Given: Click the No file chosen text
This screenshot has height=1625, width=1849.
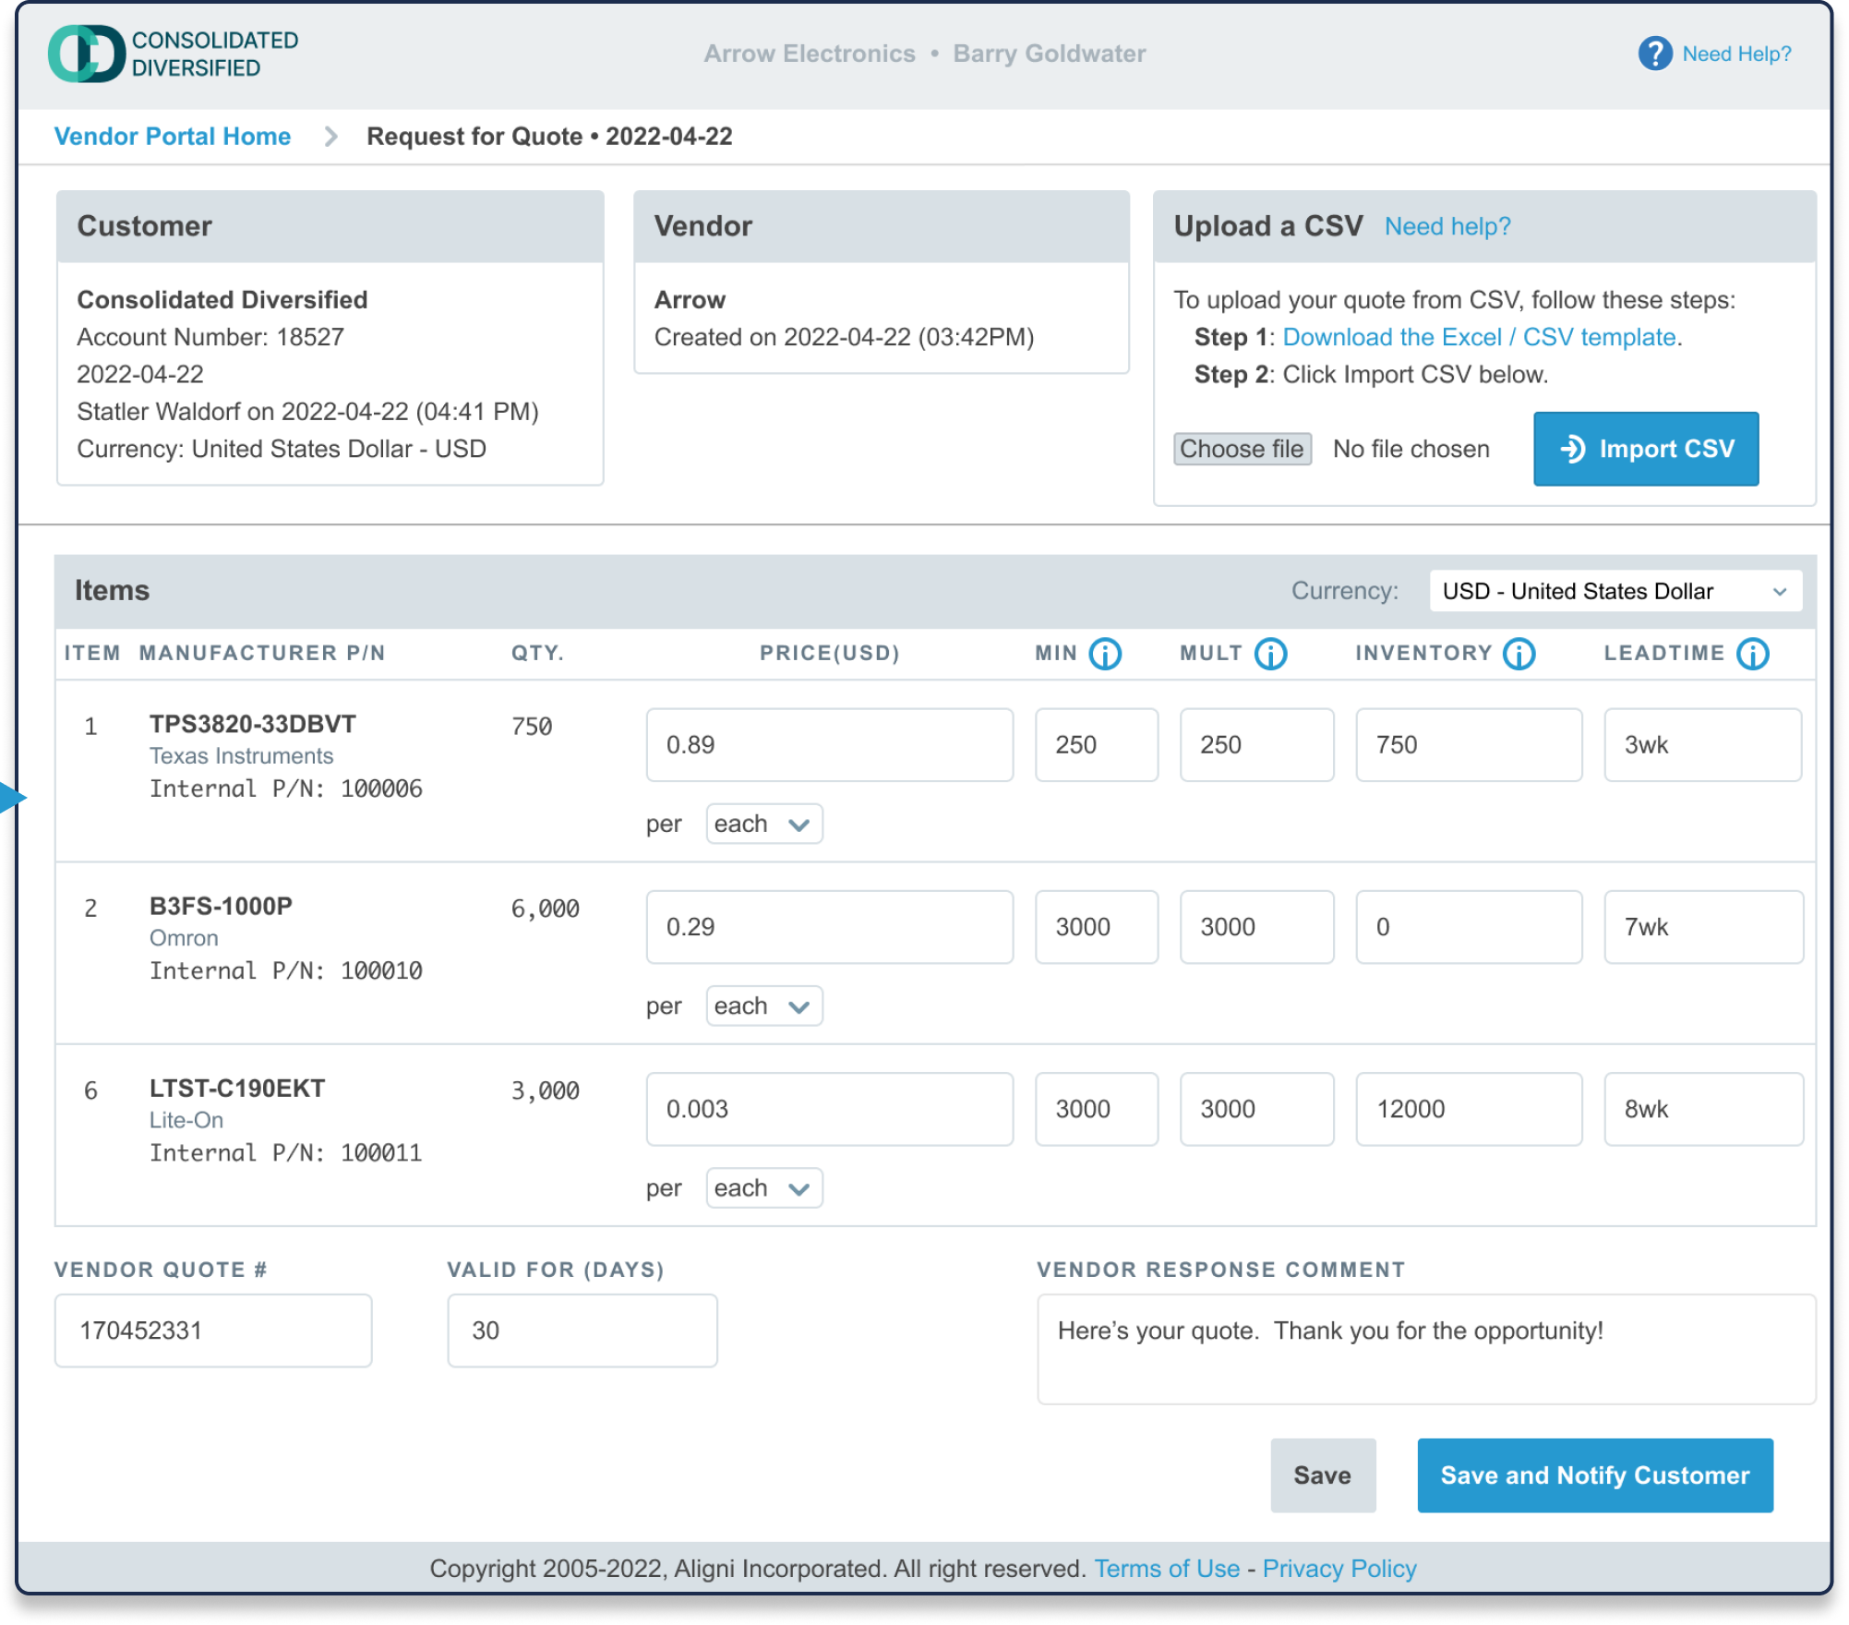Looking at the screenshot, I should [1411, 449].
